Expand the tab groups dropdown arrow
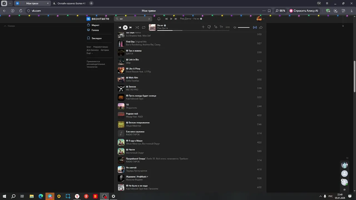This screenshot has width=356, height=200. coord(10,3)
